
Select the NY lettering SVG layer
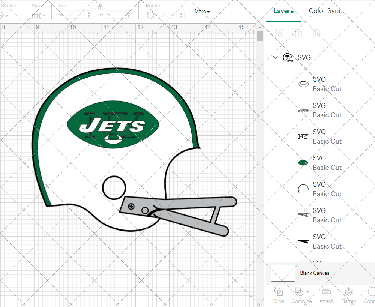pyautogui.click(x=321, y=136)
